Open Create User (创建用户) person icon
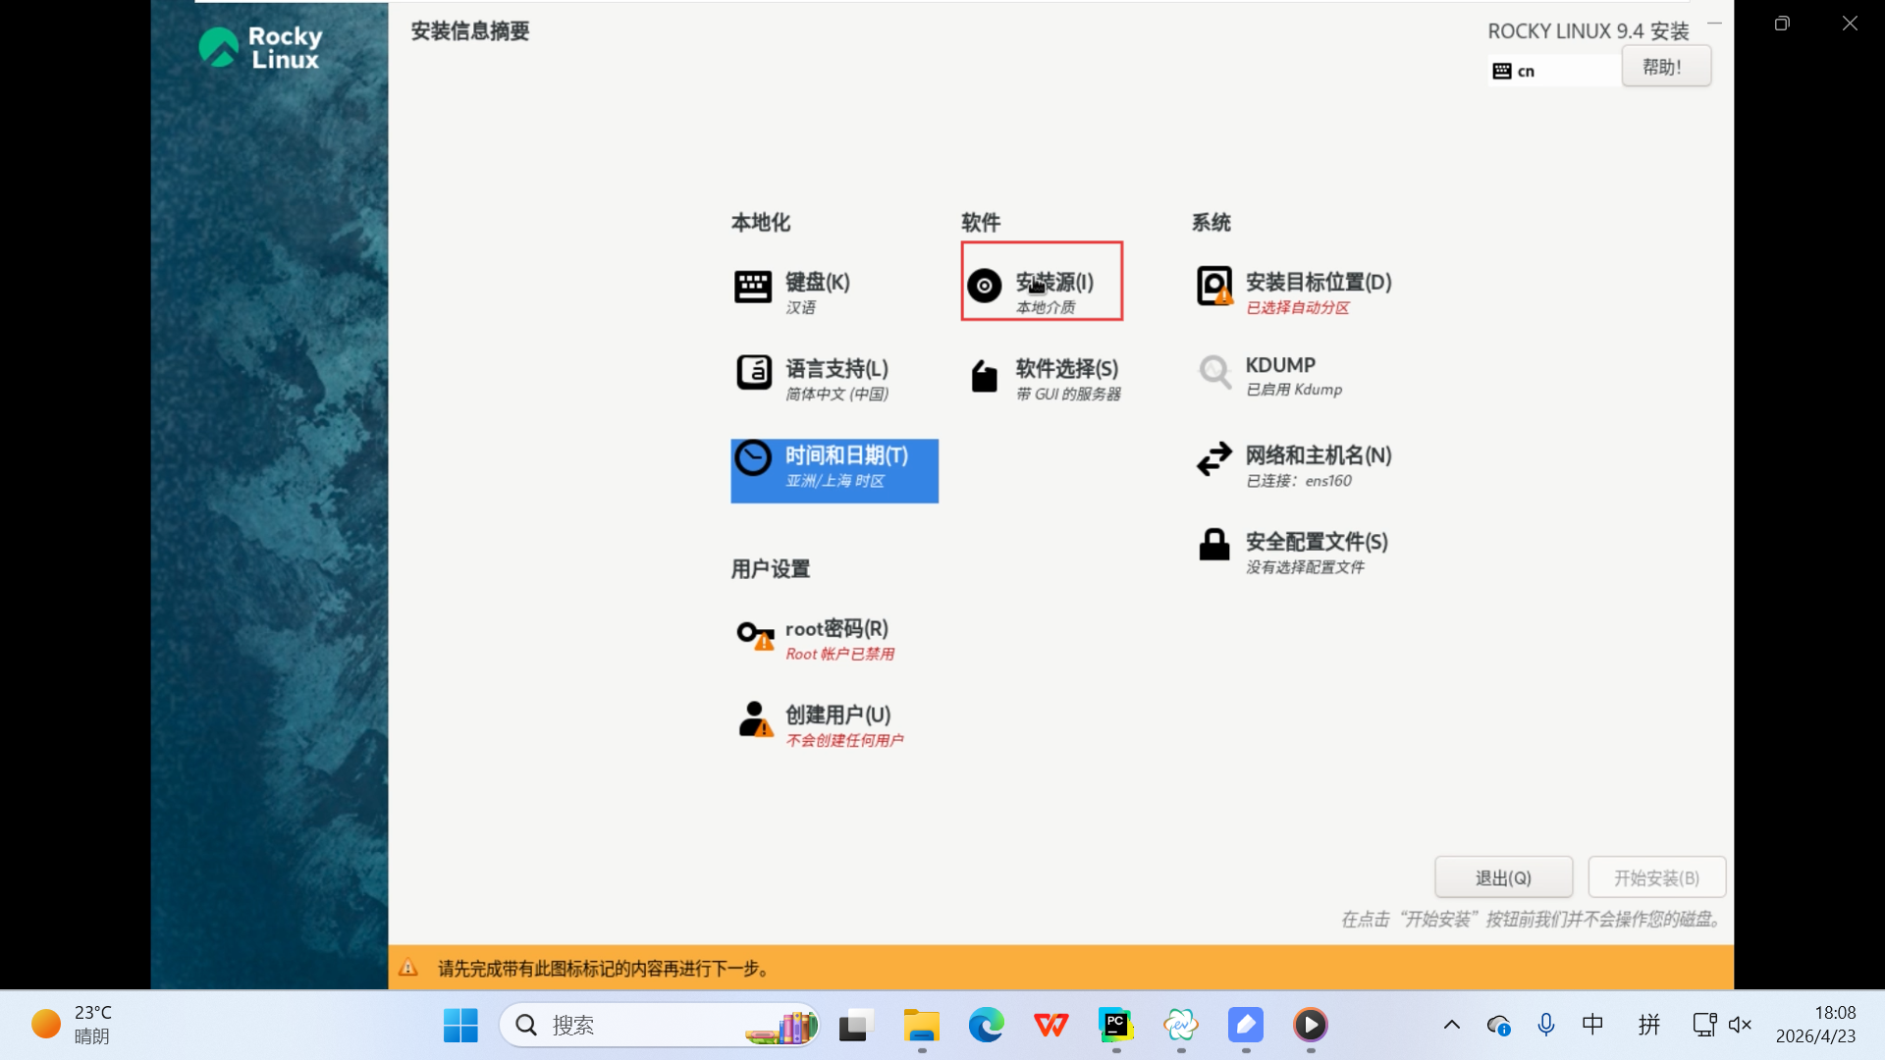Image resolution: width=1885 pixels, height=1060 pixels. click(755, 719)
